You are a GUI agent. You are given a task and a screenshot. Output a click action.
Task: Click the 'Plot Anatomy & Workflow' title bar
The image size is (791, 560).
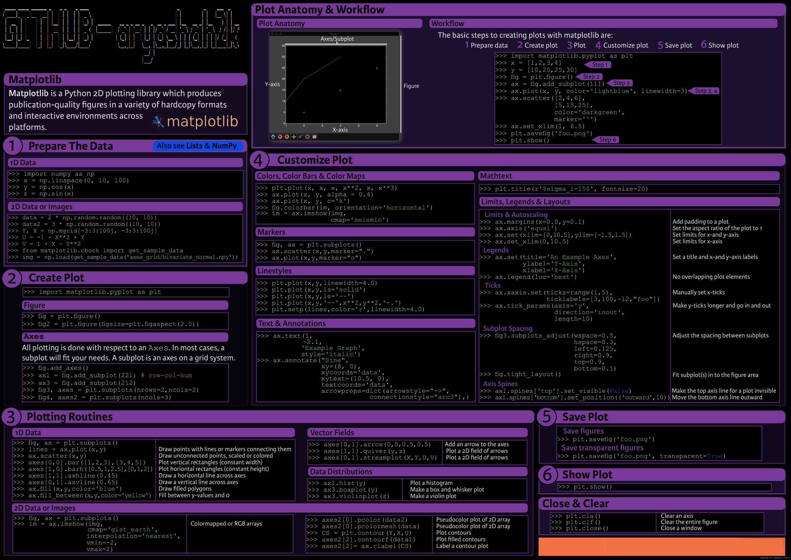[x=518, y=9]
